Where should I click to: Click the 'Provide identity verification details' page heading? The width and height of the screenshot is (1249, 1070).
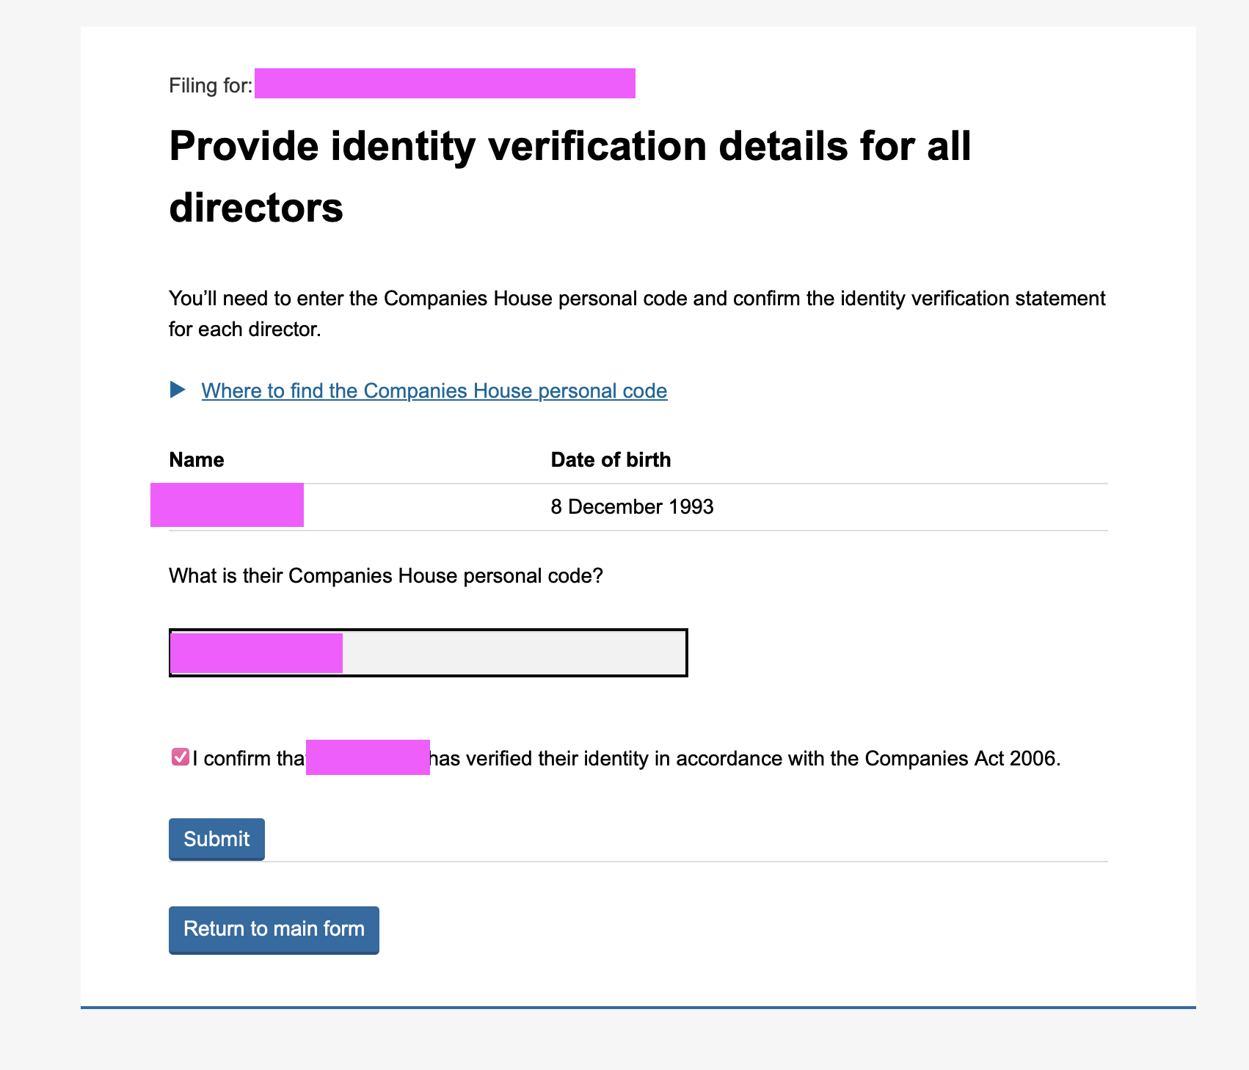[x=570, y=177]
